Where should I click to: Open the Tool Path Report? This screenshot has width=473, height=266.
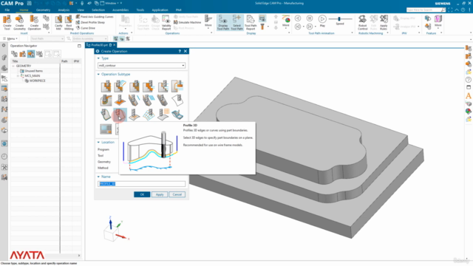(251, 23)
